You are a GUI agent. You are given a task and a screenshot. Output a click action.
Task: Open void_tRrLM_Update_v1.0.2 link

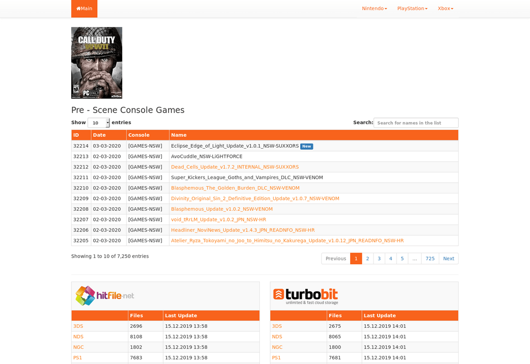pos(218,219)
